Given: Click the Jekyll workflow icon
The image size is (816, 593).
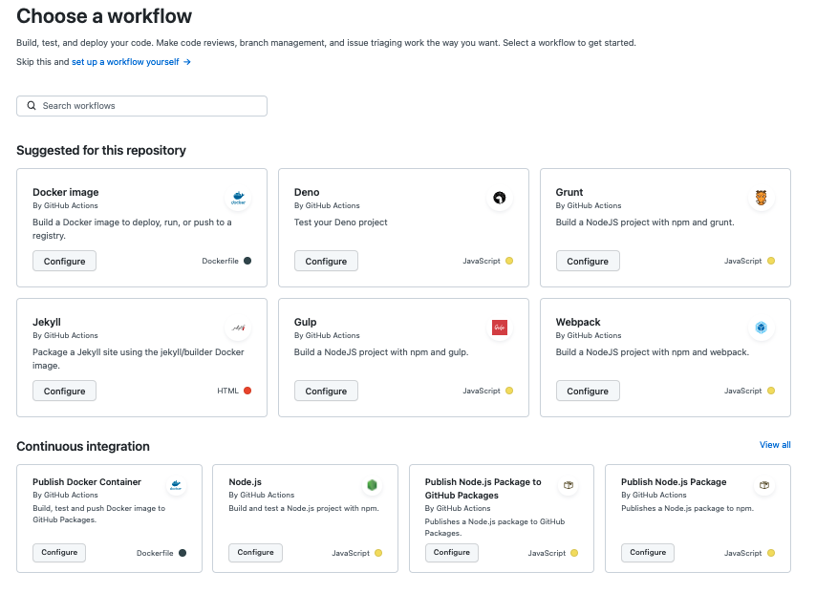Looking at the screenshot, I should pos(237,328).
